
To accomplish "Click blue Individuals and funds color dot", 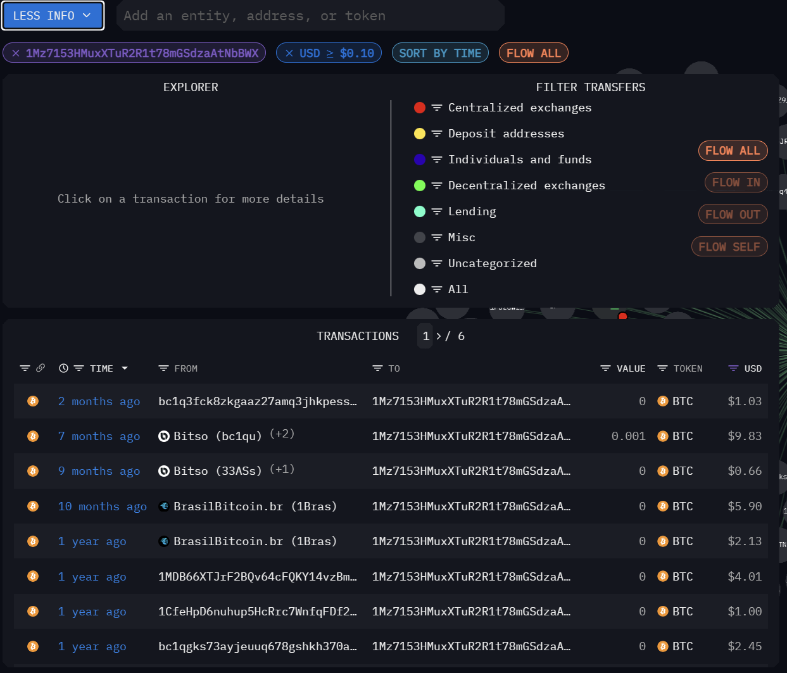I will pos(419,160).
